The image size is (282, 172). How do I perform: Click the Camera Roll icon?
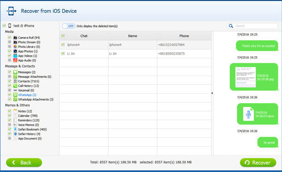point(16,37)
